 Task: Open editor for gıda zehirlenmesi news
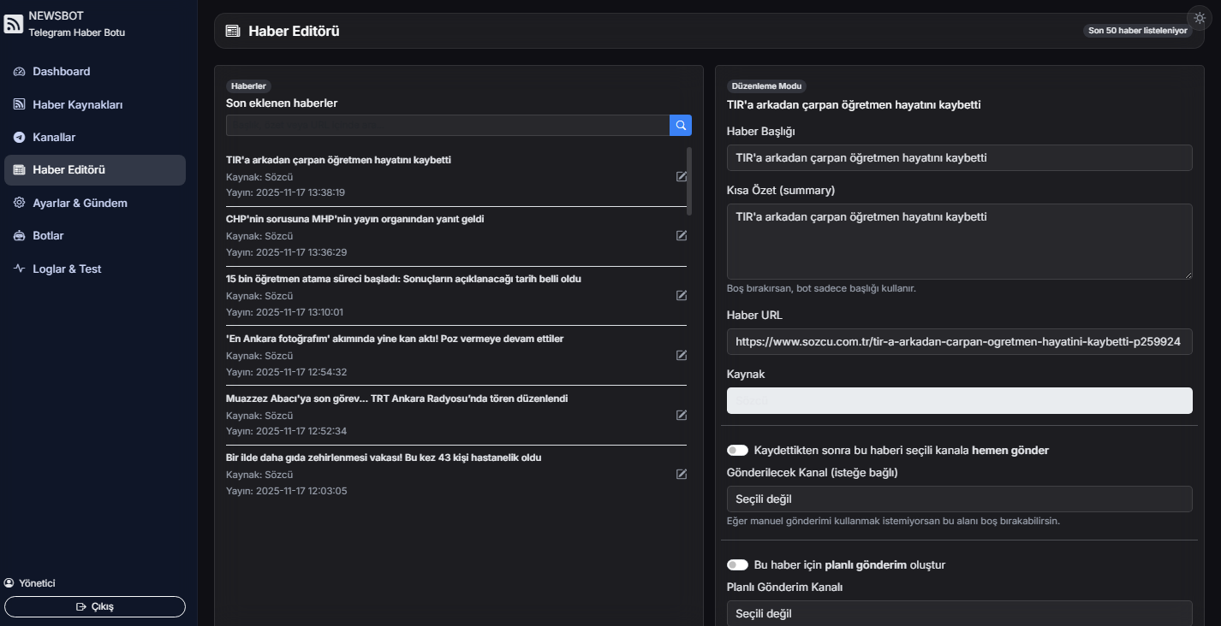(682, 474)
